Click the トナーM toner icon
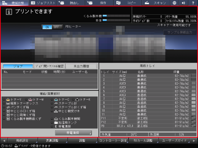This screenshot has width=198, height=148. tap(30, 100)
